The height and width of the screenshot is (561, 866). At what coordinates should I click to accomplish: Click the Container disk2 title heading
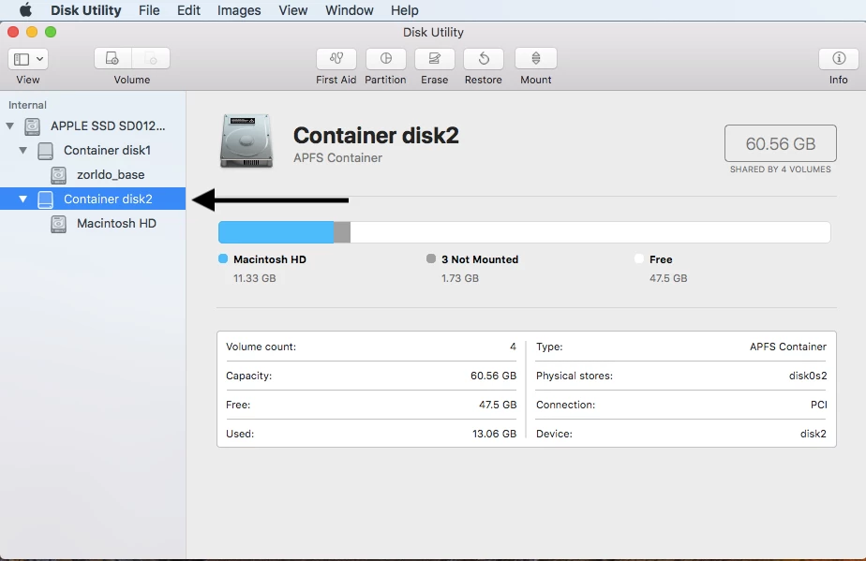376,135
